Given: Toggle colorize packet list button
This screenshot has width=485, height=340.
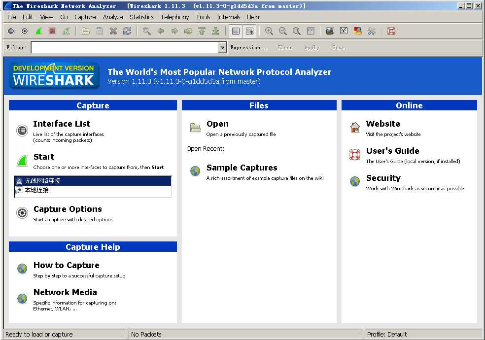Looking at the screenshot, I should click(236, 31).
